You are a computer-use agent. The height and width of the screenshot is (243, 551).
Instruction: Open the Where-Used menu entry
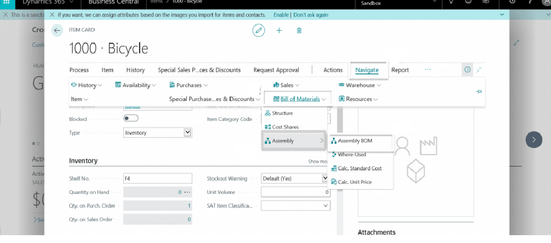(x=352, y=155)
